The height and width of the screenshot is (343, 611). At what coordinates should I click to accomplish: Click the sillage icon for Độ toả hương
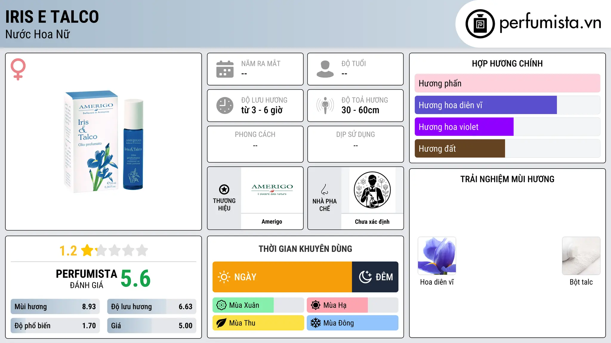pos(325,105)
